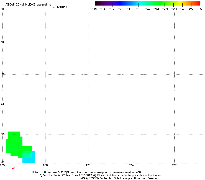Viewport: 205px width, 180px height.
Task: Click the -0.6 colorbar label
Action: (156, 9)
